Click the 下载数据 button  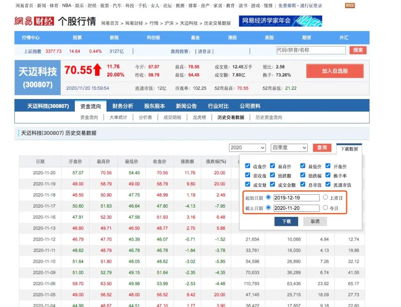tap(349, 149)
